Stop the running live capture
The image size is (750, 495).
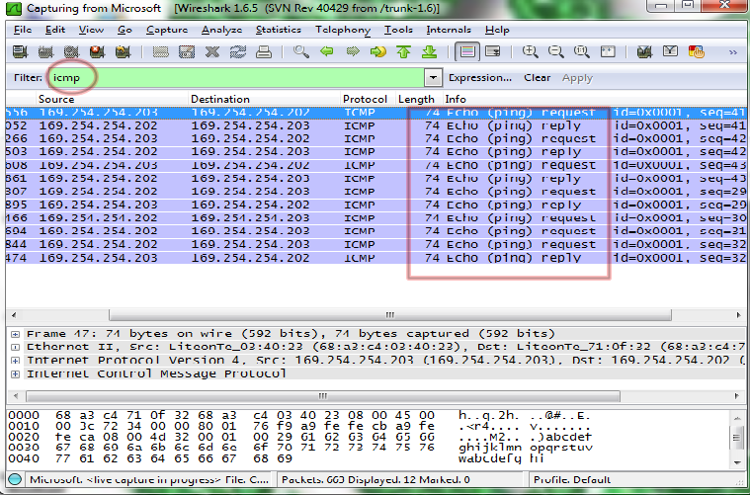pyautogui.click(x=97, y=51)
